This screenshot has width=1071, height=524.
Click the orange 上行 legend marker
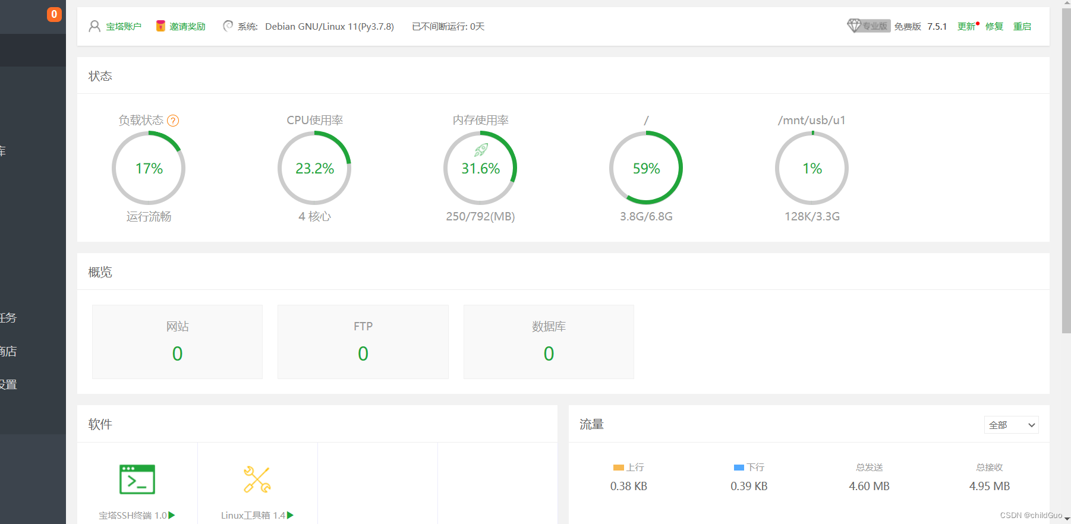tap(619, 468)
